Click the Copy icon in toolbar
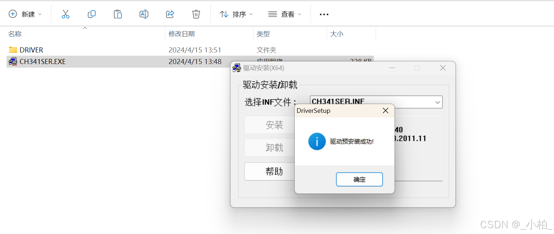Screen dimensions: 554x234 pyautogui.click(x=92, y=14)
